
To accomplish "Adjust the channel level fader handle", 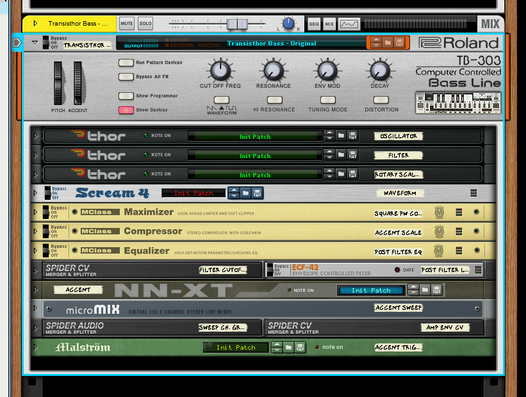I will coord(237,24).
